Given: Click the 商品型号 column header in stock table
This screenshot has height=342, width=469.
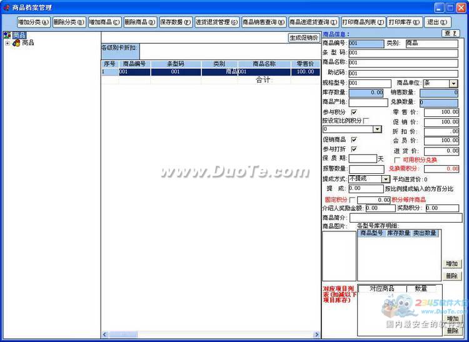Looking at the screenshot, I should click(x=372, y=233).
